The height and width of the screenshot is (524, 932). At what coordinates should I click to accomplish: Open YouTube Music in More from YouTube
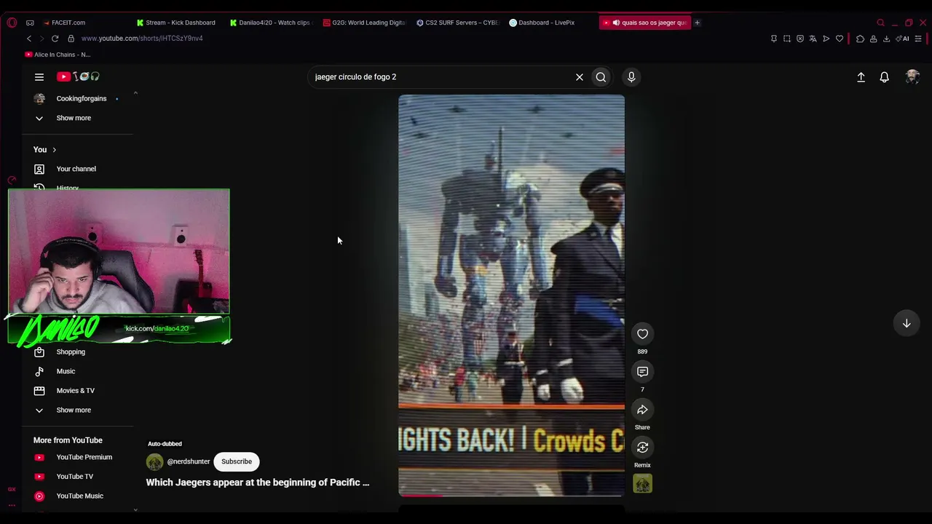[x=80, y=496]
